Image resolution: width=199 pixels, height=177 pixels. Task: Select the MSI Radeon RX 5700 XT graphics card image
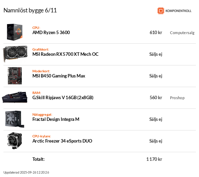pyautogui.click(x=15, y=54)
